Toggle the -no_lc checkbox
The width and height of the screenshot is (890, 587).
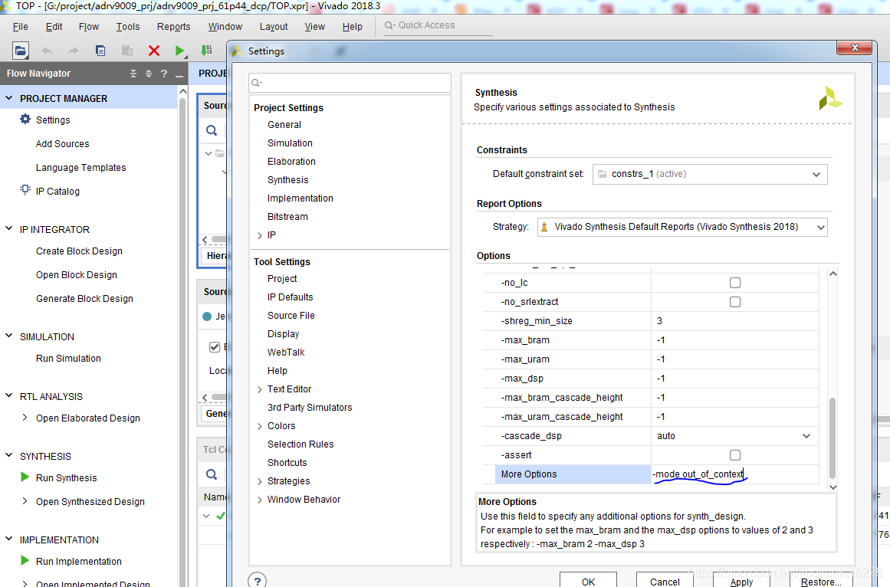[x=735, y=283]
